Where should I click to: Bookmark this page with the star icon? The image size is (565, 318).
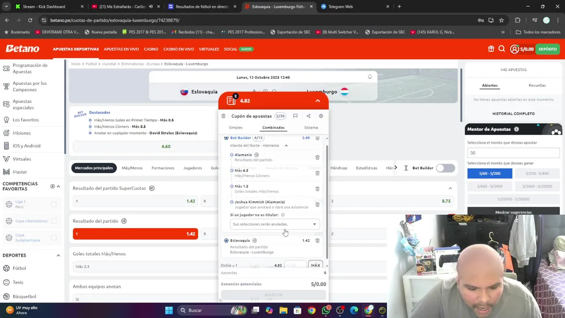pyautogui.click(x=501, y=20)
